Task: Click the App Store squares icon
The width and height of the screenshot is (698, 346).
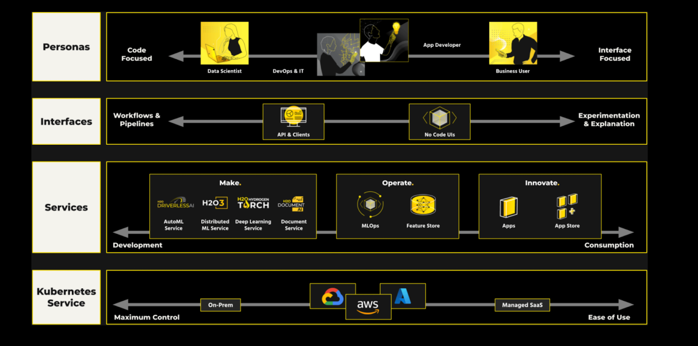Action: (567, 206)
